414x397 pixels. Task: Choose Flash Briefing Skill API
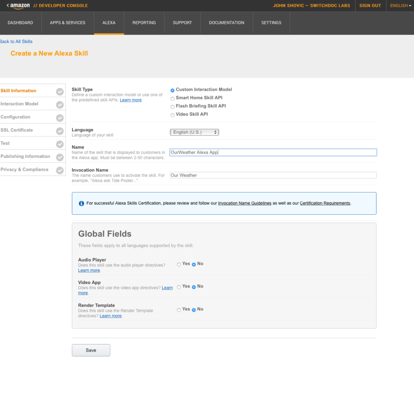click(x=172, y=107)
